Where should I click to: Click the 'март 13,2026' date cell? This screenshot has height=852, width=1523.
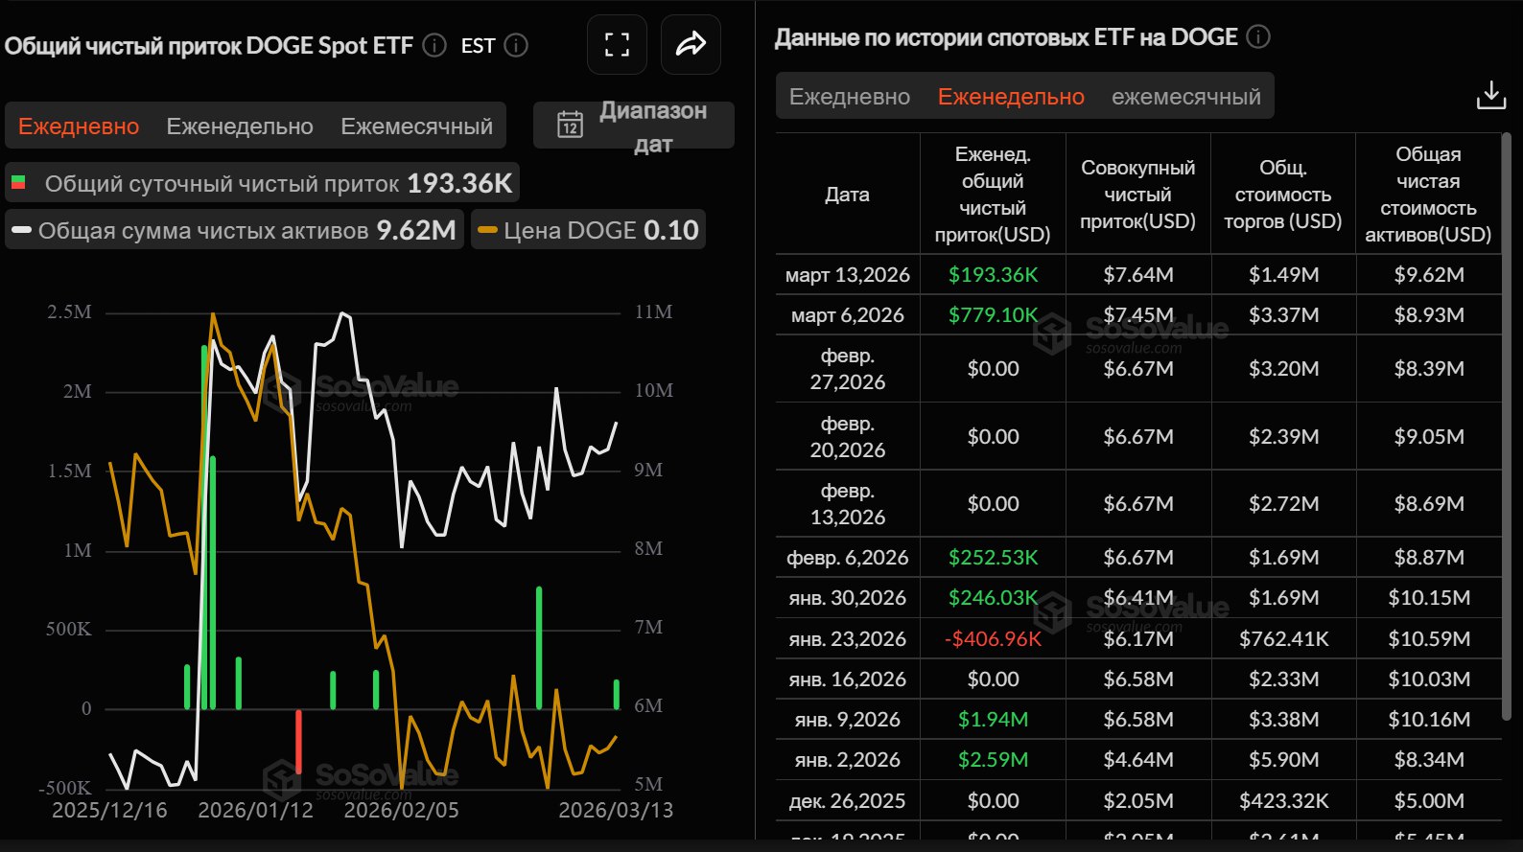click(x=848, y=275)
